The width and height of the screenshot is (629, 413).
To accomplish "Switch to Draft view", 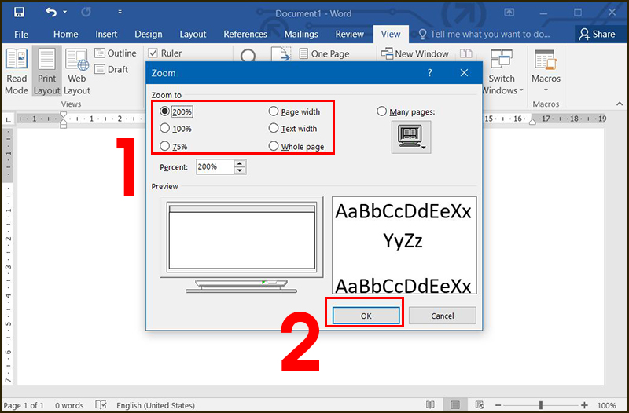I will pyautogui.click(x=112, y=69).
